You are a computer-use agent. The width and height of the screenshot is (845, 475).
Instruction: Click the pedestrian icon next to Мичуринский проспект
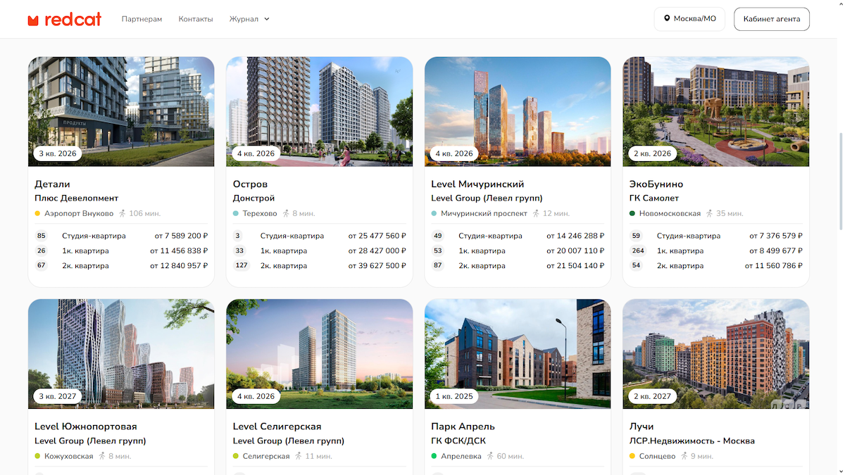tap(536, 213)
